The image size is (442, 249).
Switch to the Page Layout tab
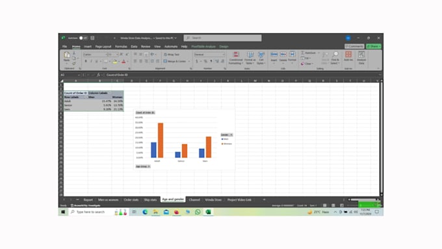[x=103, y=47]
